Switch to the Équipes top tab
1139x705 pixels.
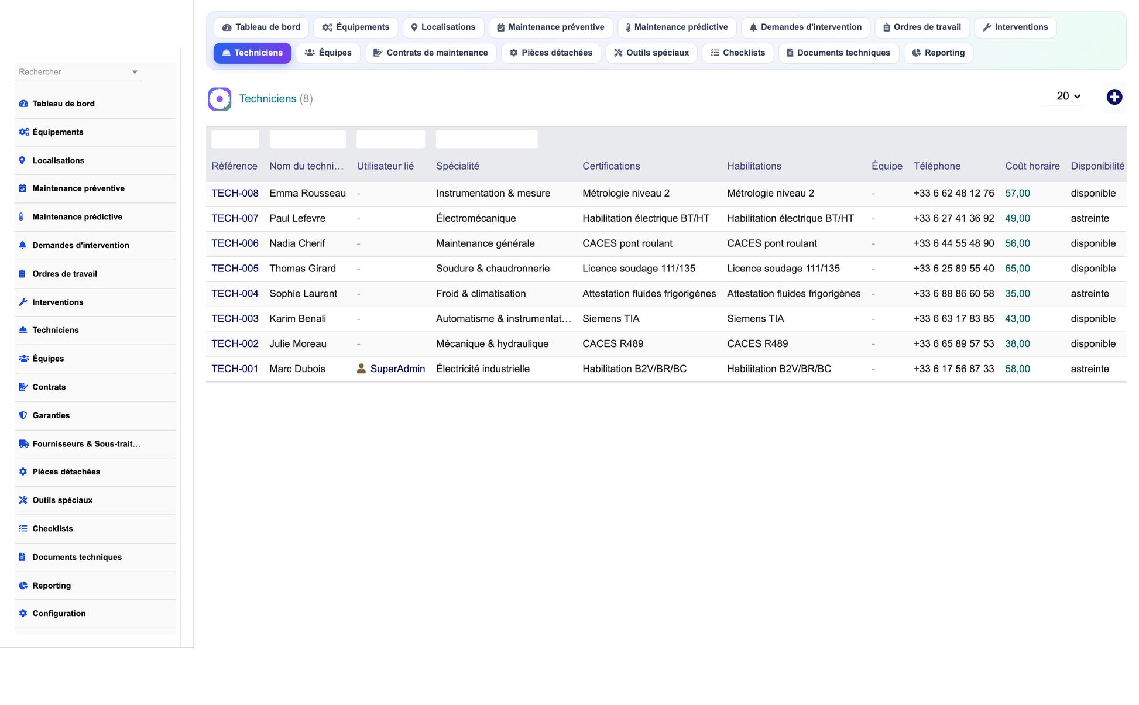click(x=328, y=53)
